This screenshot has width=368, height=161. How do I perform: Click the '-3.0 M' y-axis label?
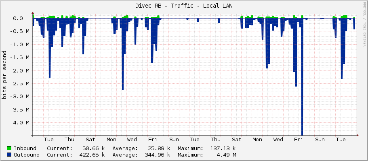click(19, 97)
